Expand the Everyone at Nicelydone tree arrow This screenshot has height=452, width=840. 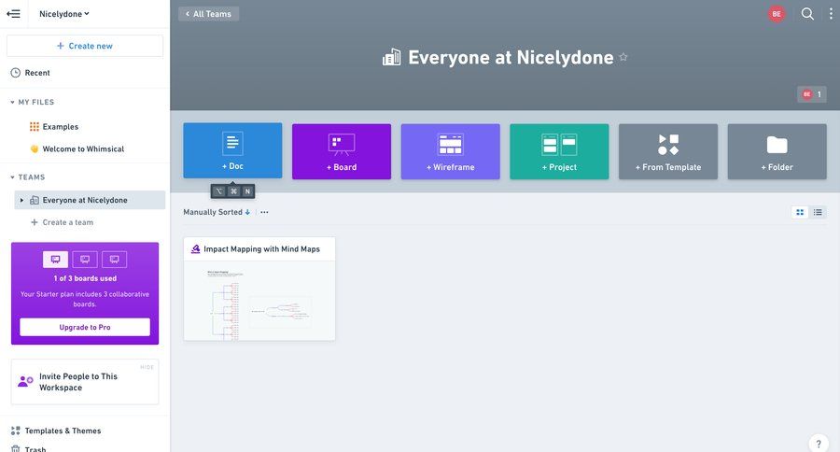21,200
